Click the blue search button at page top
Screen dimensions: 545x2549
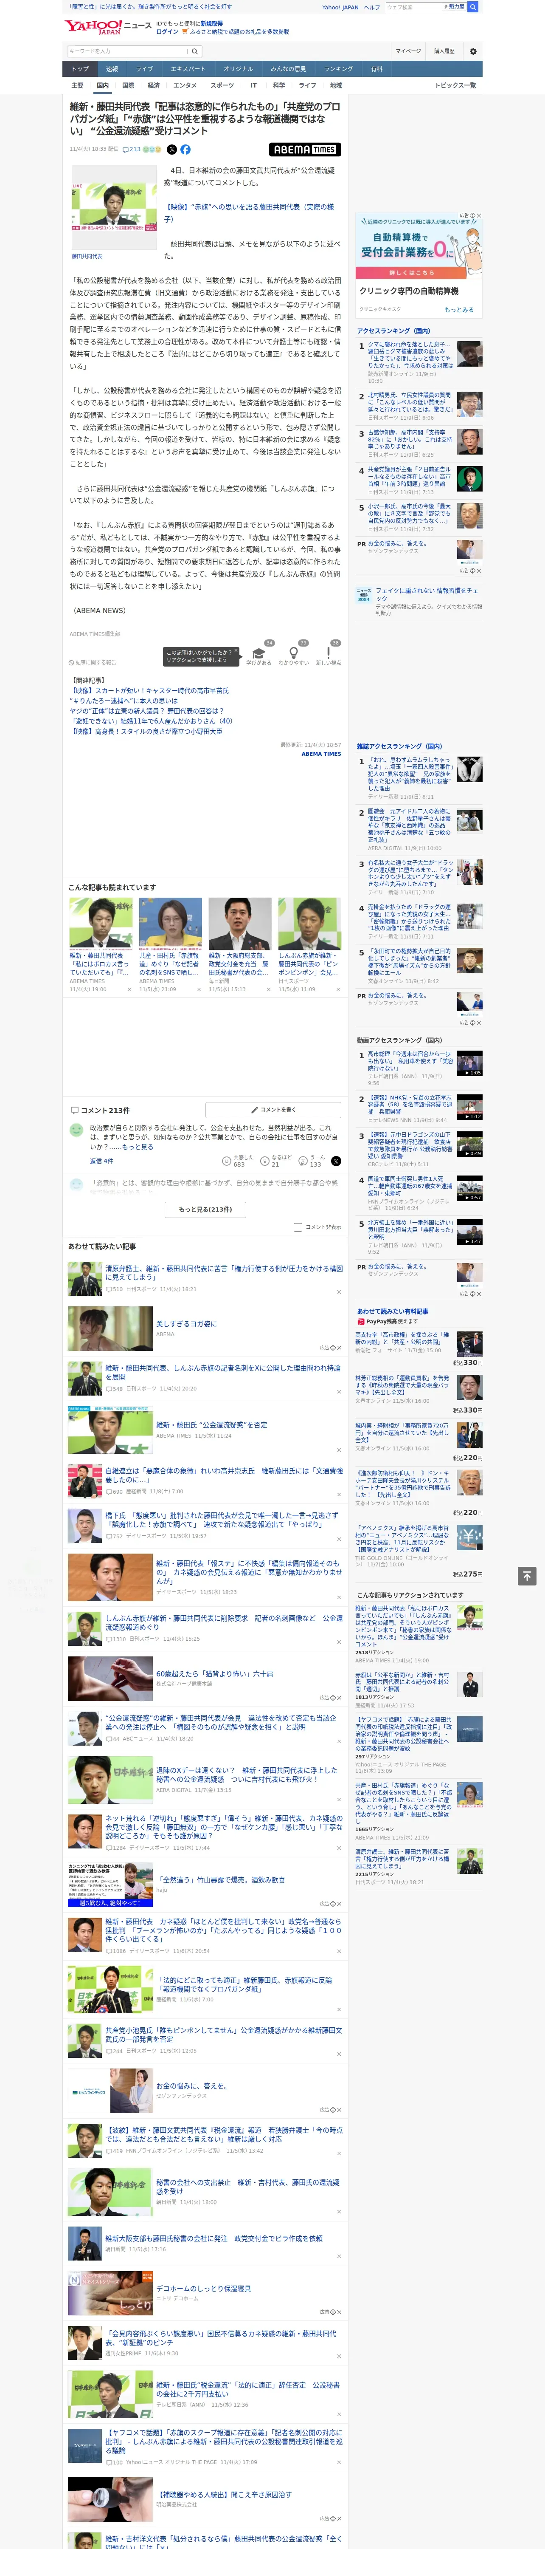(x=473, y=7)
